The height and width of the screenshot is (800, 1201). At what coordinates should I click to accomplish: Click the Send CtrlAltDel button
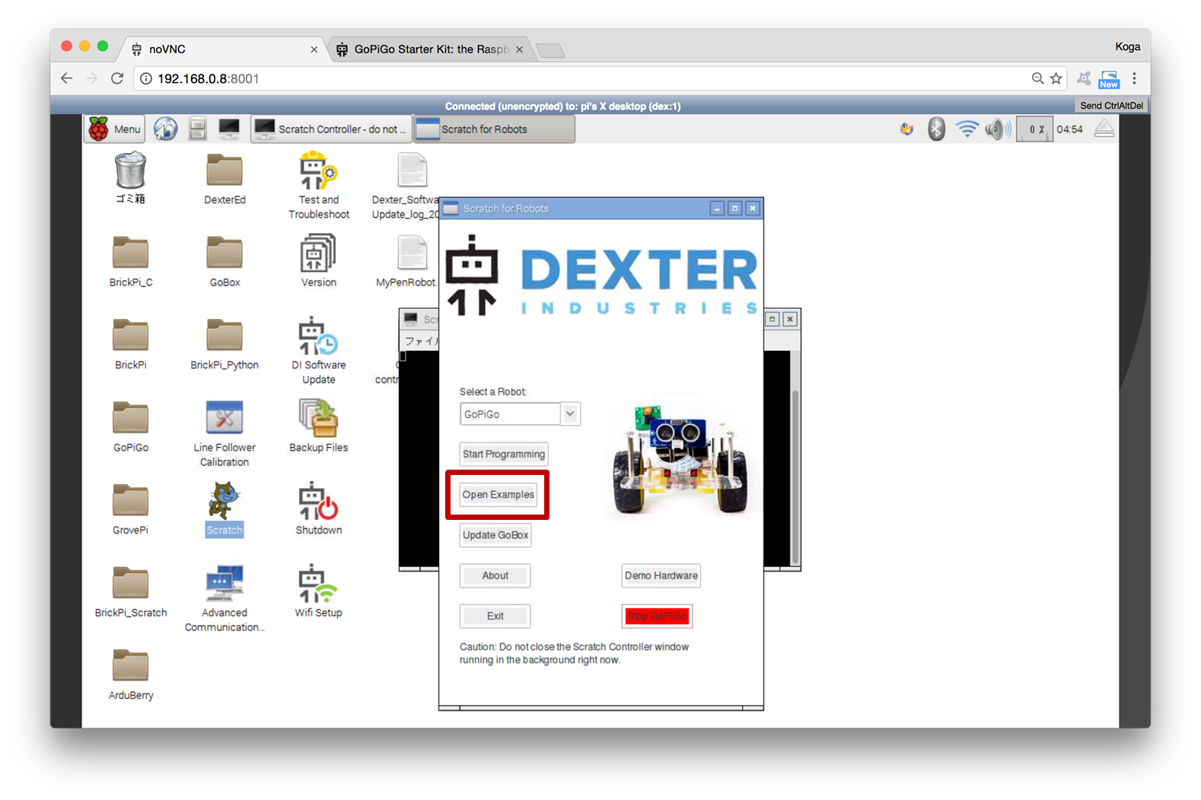tap(1111, 106)
